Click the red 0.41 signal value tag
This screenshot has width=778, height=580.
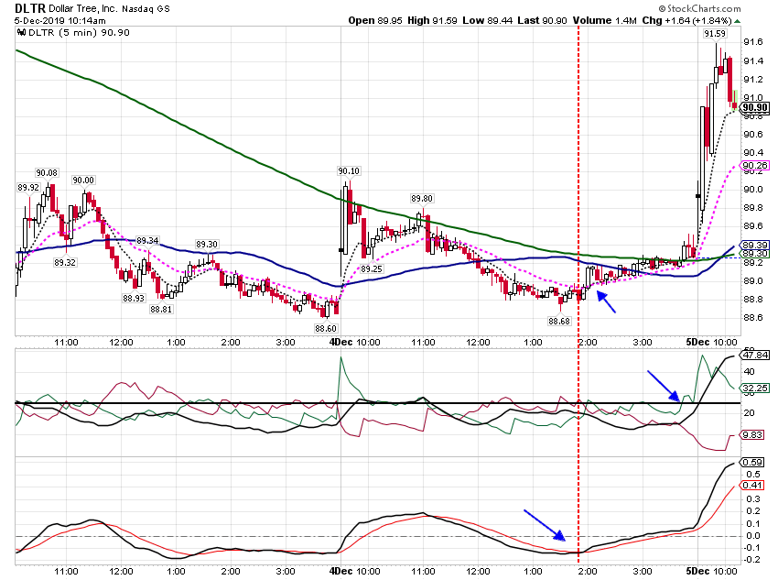click(x=751, y=485)
